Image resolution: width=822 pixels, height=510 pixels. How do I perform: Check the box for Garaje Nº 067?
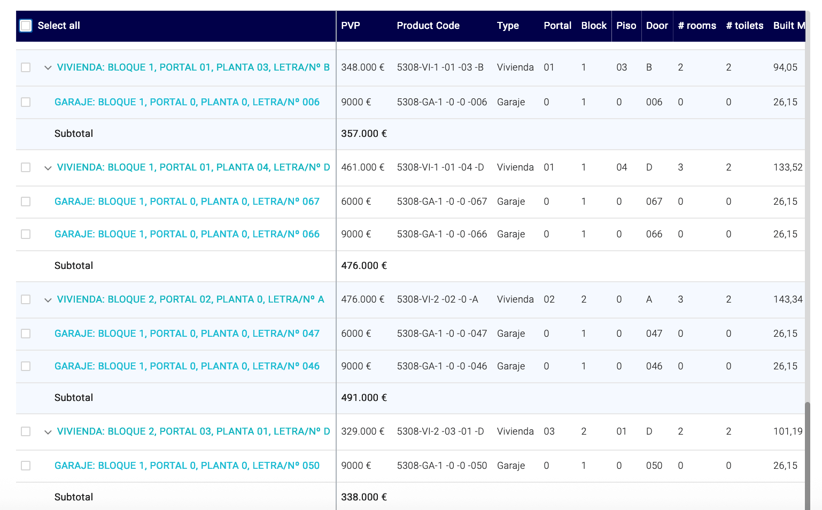click(x=26, y=202)
